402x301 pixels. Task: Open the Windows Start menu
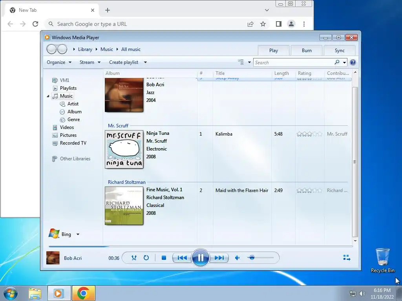[x=11, y=293]
